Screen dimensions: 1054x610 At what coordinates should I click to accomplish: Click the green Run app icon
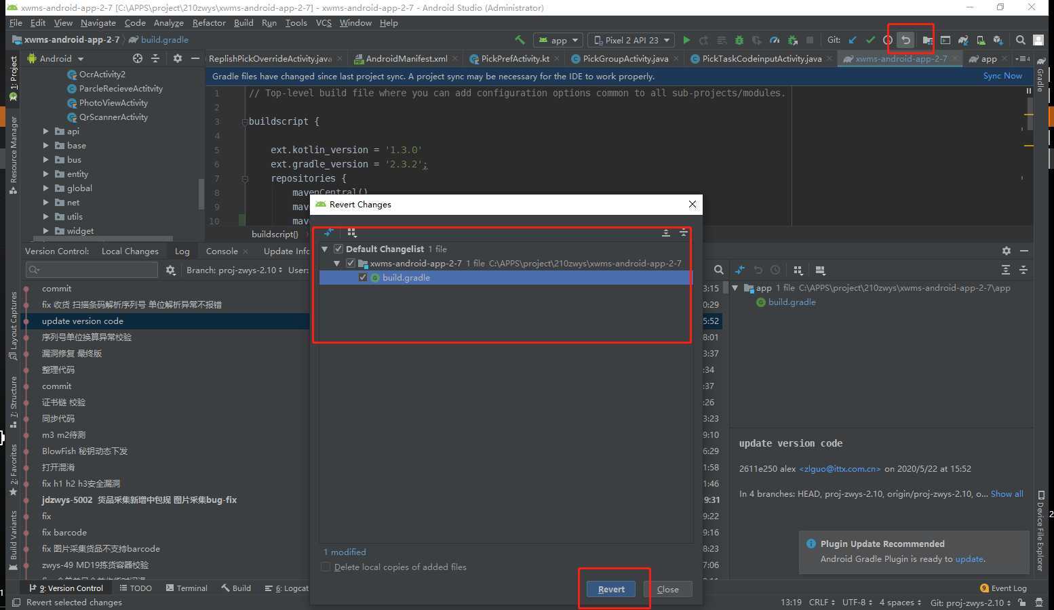(x=686, y=40)
